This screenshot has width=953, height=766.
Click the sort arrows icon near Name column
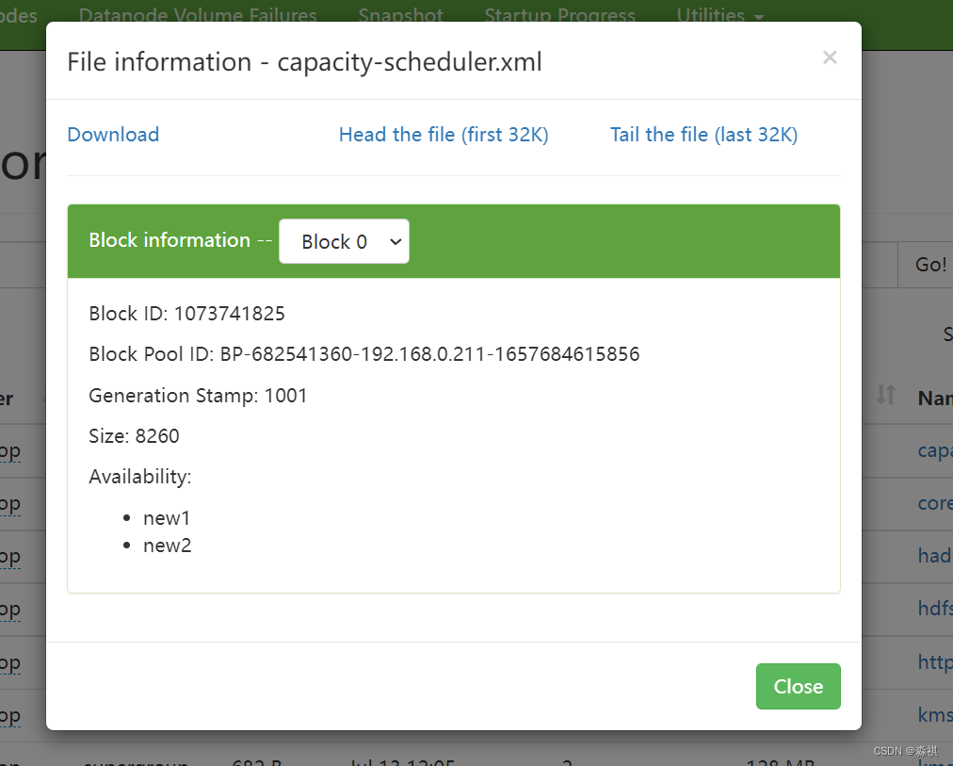tap(885, 395)
